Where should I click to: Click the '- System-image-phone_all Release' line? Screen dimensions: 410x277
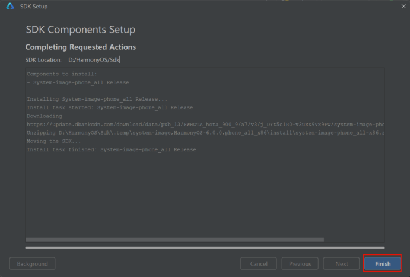tap(78, 82)
